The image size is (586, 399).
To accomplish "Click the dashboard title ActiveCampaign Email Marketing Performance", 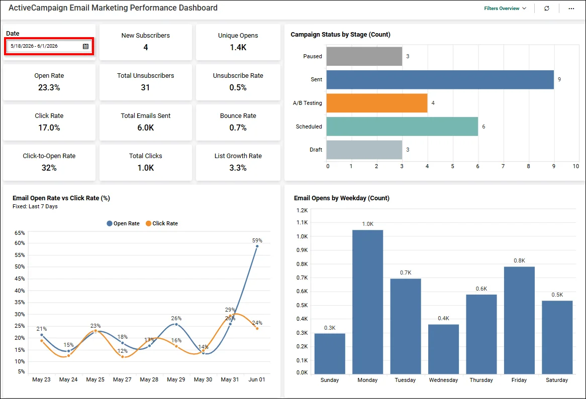I will click(x=113, y=8).
